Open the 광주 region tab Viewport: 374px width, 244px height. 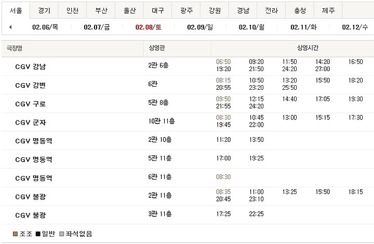coord(186,10)
